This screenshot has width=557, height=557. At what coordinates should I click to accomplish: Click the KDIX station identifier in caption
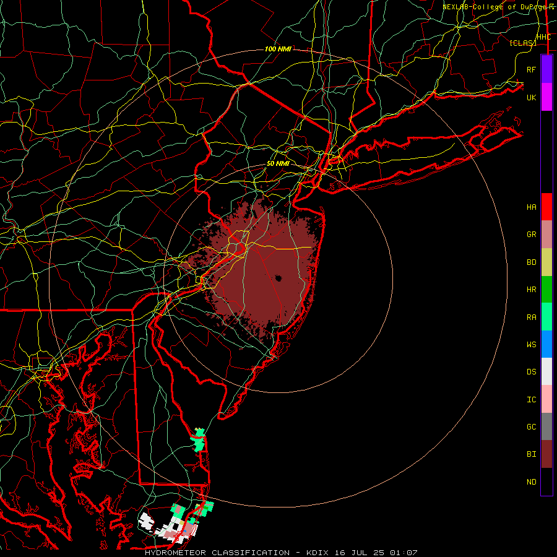click(x=319, y=553)
